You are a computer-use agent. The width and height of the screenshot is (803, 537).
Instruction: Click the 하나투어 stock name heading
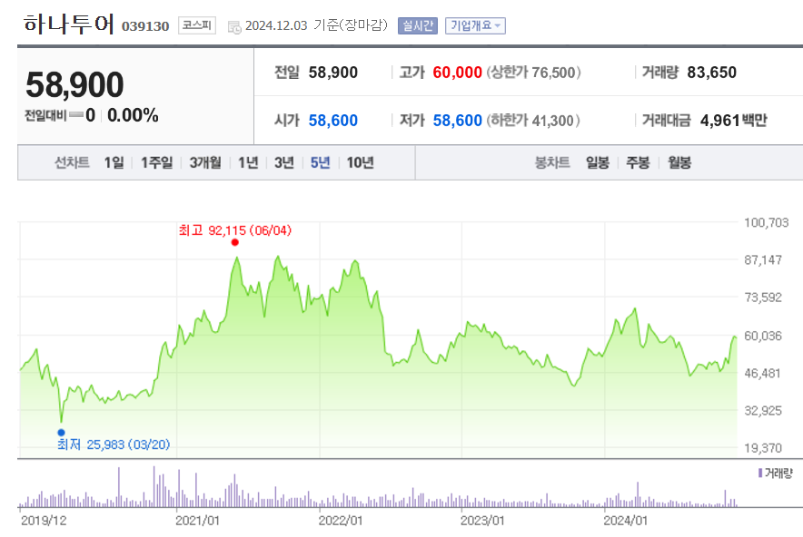(x=69, y=24)
